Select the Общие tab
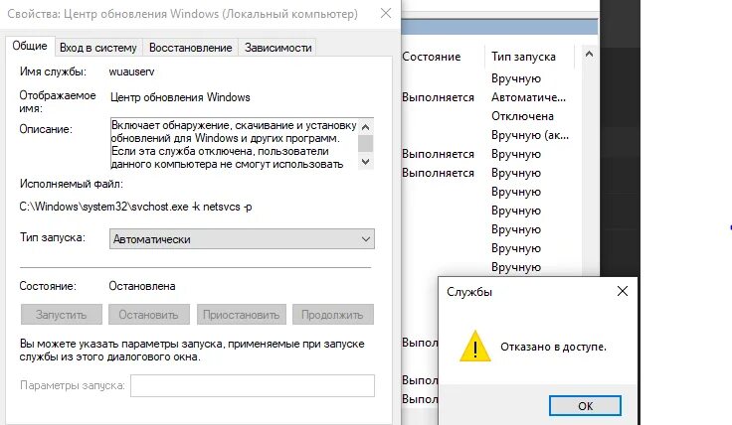 pyautogui.click(x=30, y=46)
